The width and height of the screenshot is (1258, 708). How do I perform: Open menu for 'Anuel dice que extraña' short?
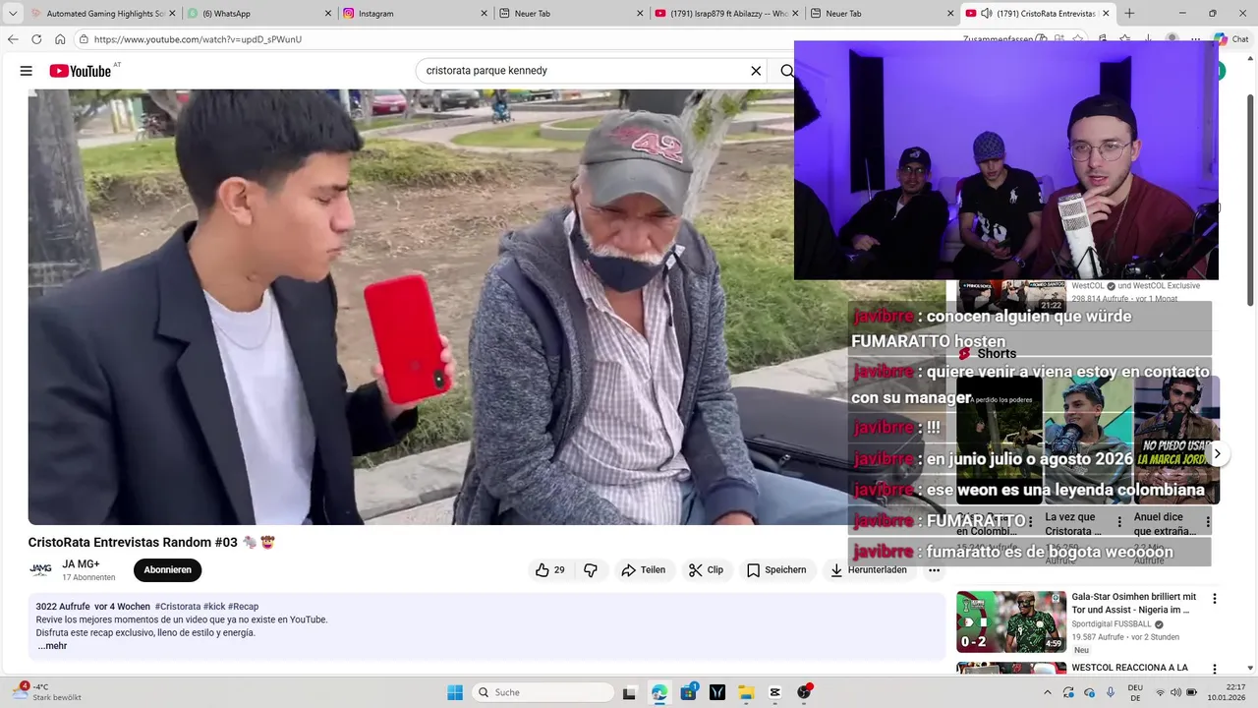pyautogui.click(x=1208, y=522)
